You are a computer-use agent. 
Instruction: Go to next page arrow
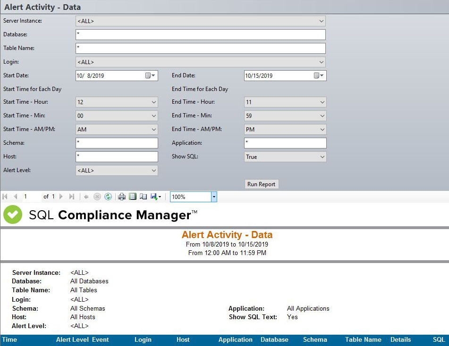(x=61, y=197)
